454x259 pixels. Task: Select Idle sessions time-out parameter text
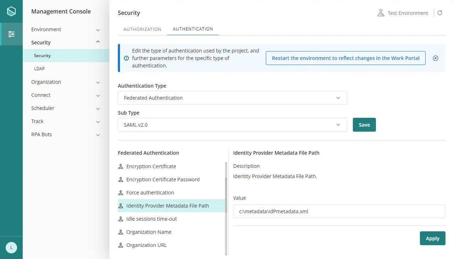point(152,219)
